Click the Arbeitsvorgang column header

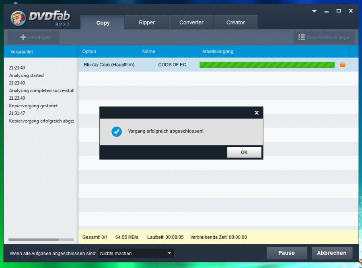pyautogui.click(x=274, y=52)
